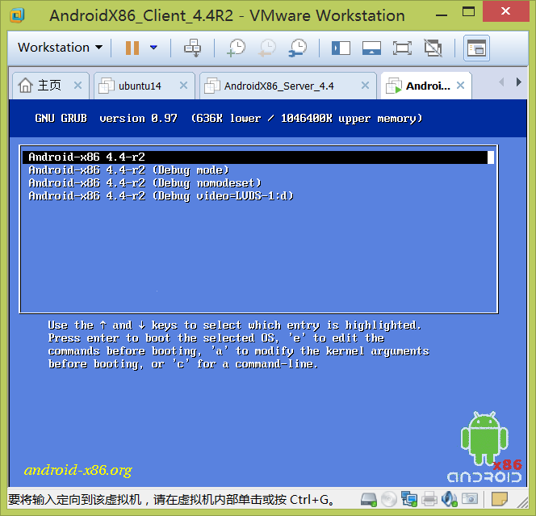Maximize the VMware Workstation window
The width and height of the screenshot is (536, 516).
click(468, 12)
